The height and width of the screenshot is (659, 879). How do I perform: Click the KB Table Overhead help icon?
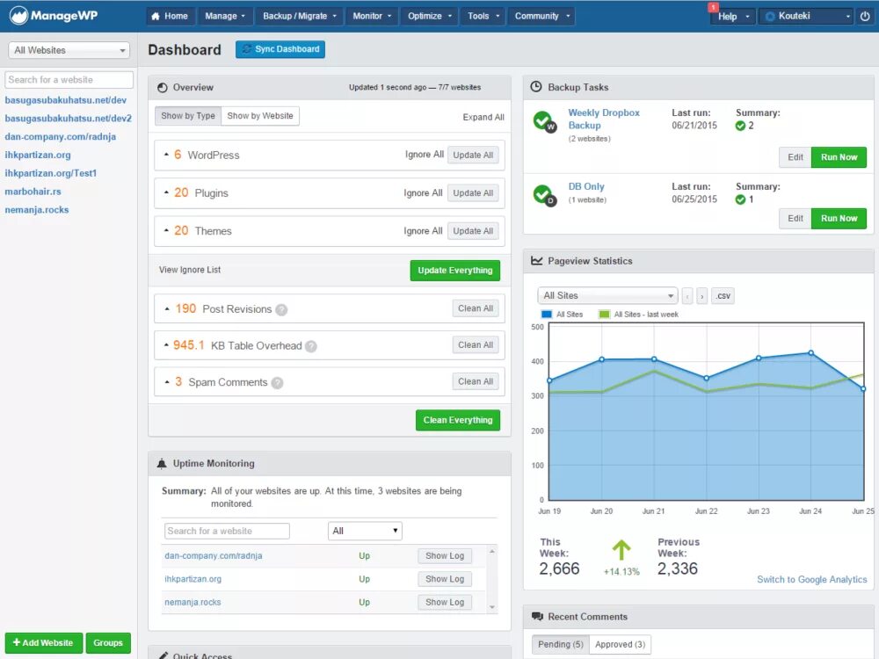(x=310, y=346)
